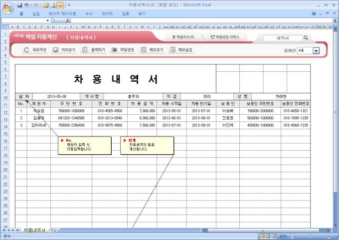Click the 합계 memo note box
This screenshot has width=339, height=240.
click(x=147, y=145)
